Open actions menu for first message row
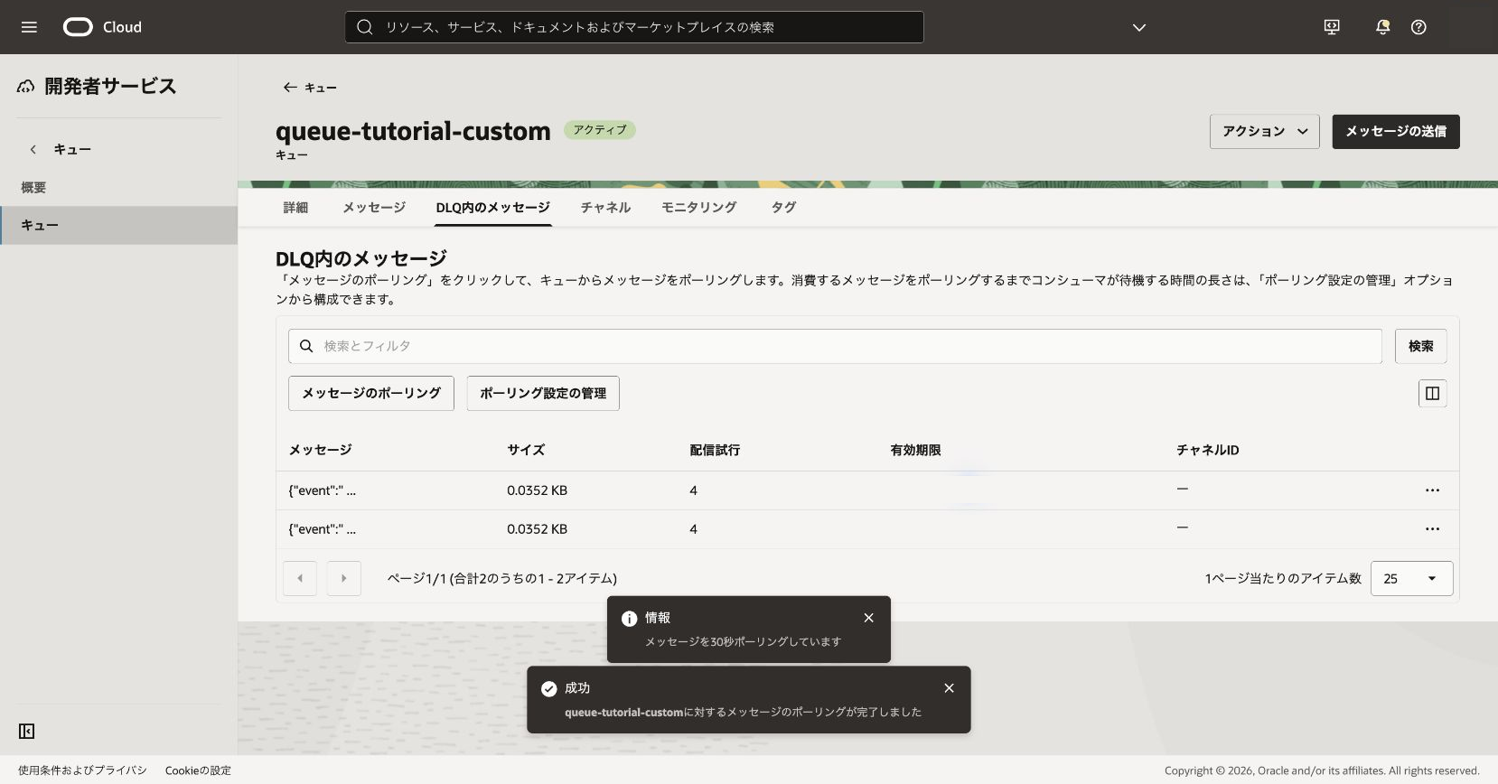 coord(1432,490)
